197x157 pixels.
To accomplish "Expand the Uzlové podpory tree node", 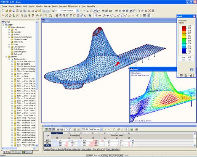I will tap(9, 47).
